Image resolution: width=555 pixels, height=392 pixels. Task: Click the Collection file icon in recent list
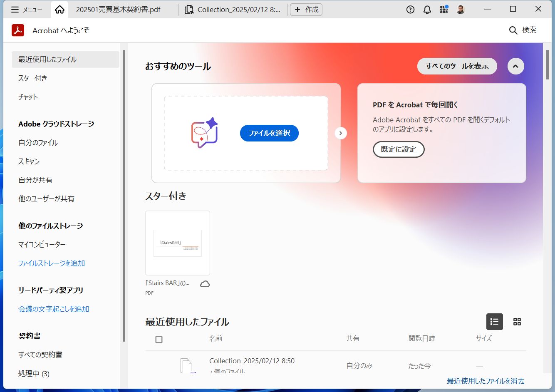point(187,365)
